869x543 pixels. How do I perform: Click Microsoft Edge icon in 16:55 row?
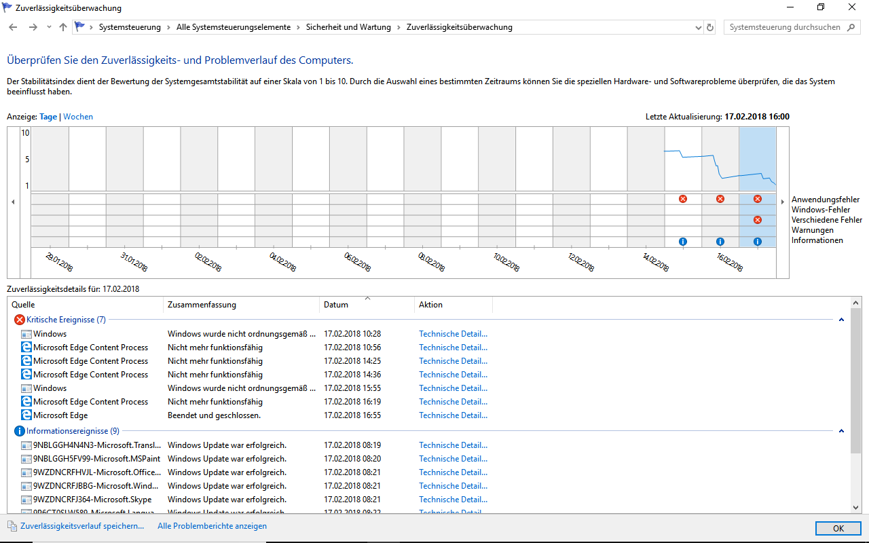26,415
